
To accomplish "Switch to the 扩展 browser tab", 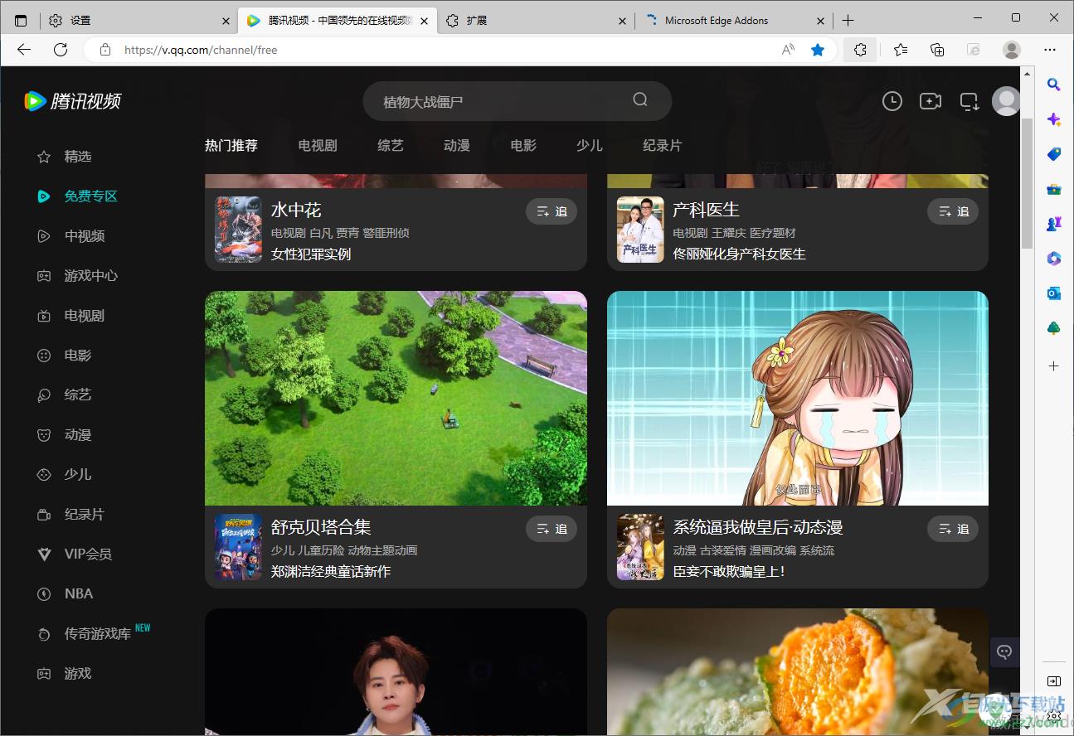I will tap(536, 21).
